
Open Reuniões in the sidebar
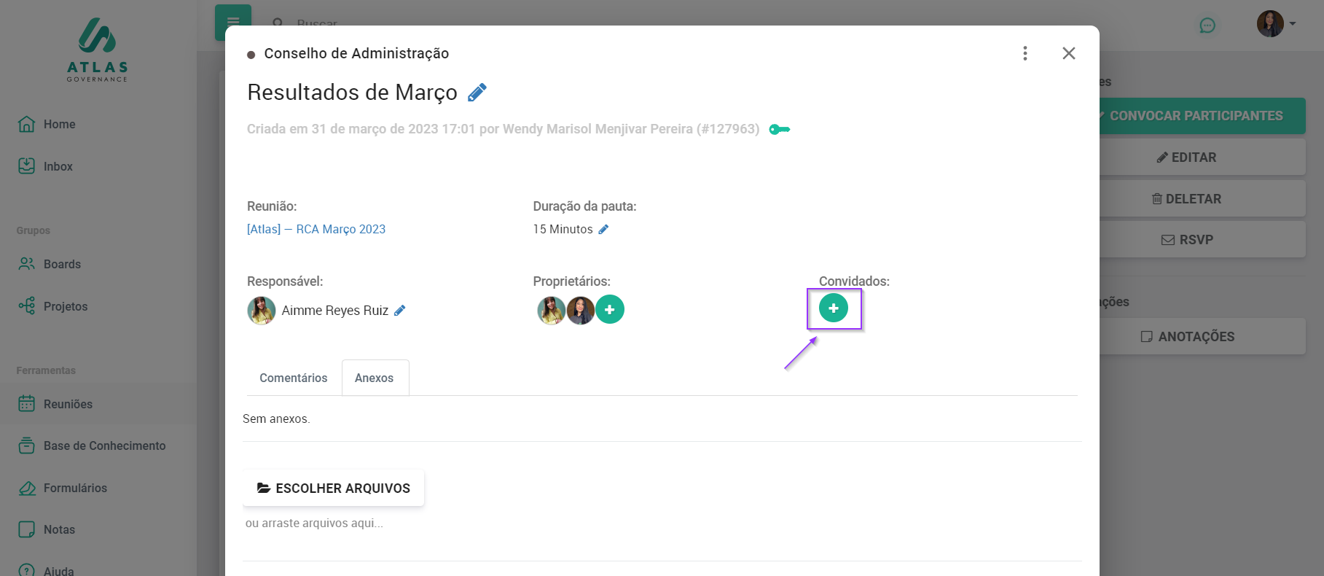coord(68,404)
